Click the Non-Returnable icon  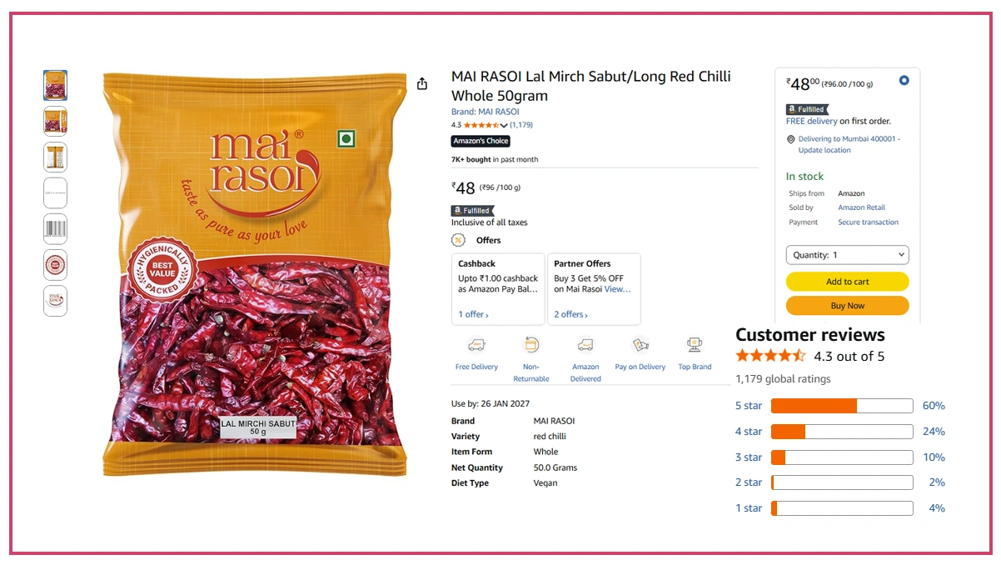click(x=530, y=345)
